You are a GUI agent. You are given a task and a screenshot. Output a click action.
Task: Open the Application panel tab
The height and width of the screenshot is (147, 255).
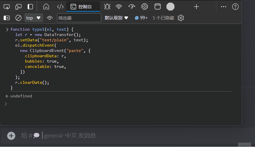point(158,6)
